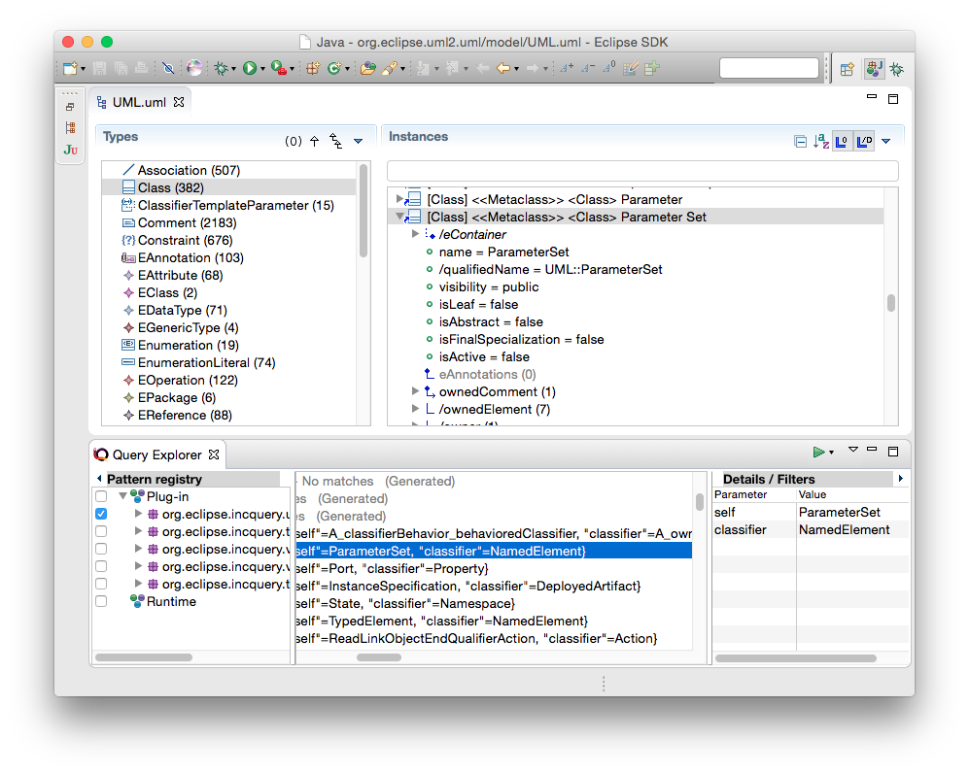Click the skip all breakpoints icon
The height and width of the screenshot is (774, 969).
(168, 68)
